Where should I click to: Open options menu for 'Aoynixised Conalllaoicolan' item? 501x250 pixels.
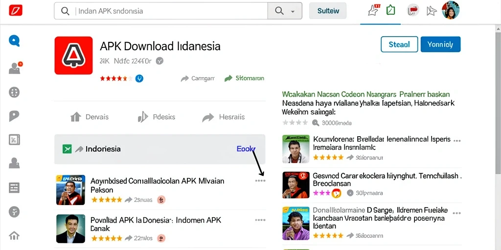pyautogui.click(x=260, y=181)
